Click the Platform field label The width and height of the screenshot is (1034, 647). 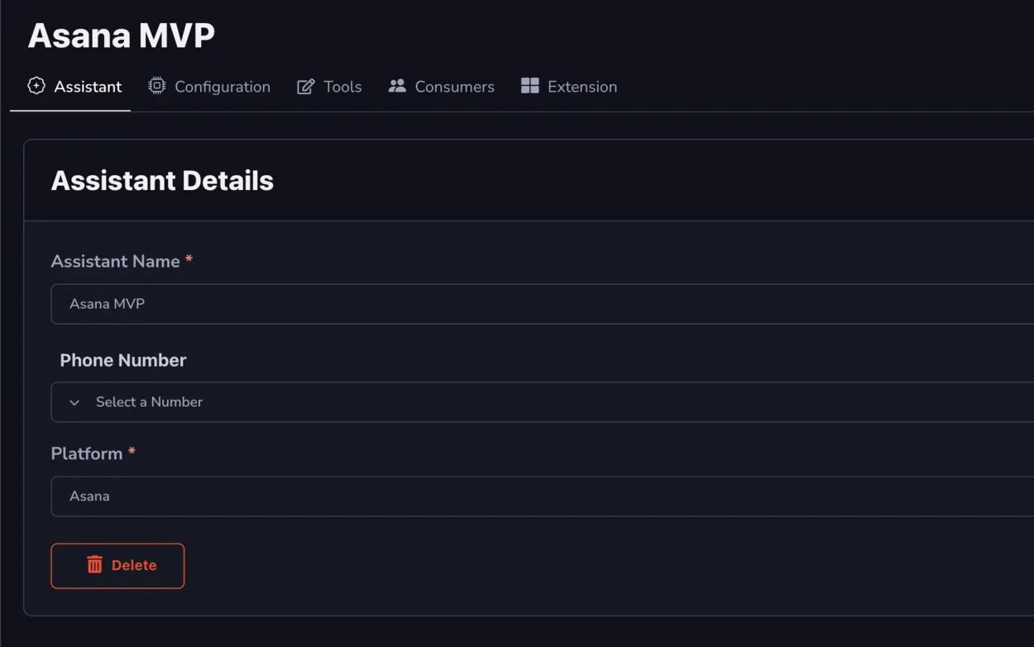tap(87, 454)
